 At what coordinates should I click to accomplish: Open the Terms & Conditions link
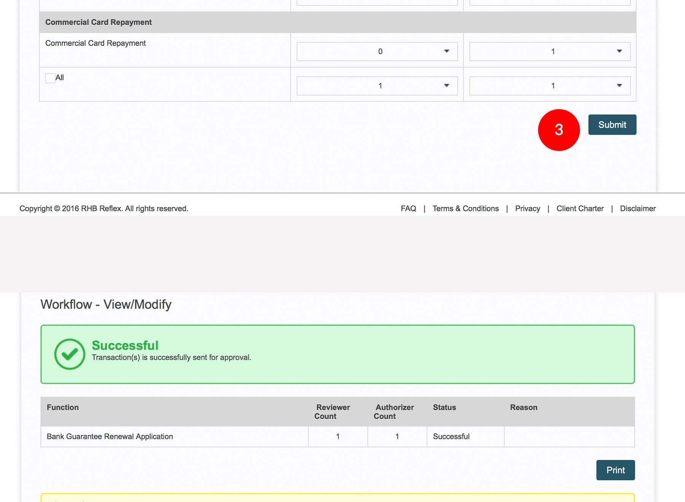click(465, 208)
